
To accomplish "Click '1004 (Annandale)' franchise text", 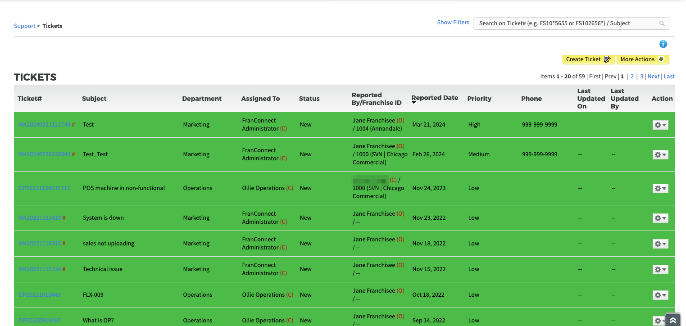I will [379, 128].
